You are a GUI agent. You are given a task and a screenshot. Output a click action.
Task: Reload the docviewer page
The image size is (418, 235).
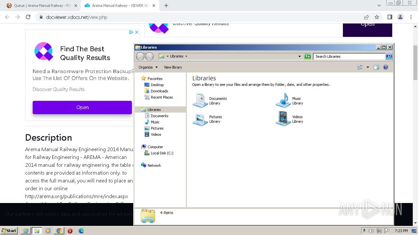point(28,17)
